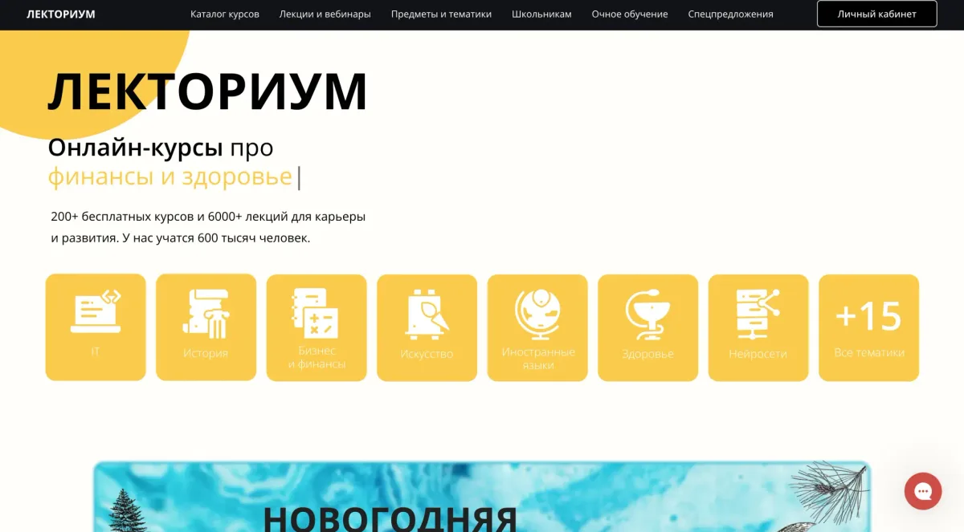
Task: Open the red chat bubble widget
Action: (922, 491)
